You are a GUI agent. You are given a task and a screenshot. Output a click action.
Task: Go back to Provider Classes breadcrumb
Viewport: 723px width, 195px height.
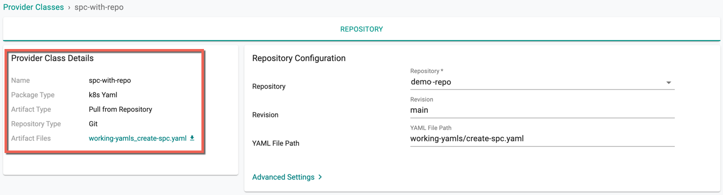pos(34,7)
